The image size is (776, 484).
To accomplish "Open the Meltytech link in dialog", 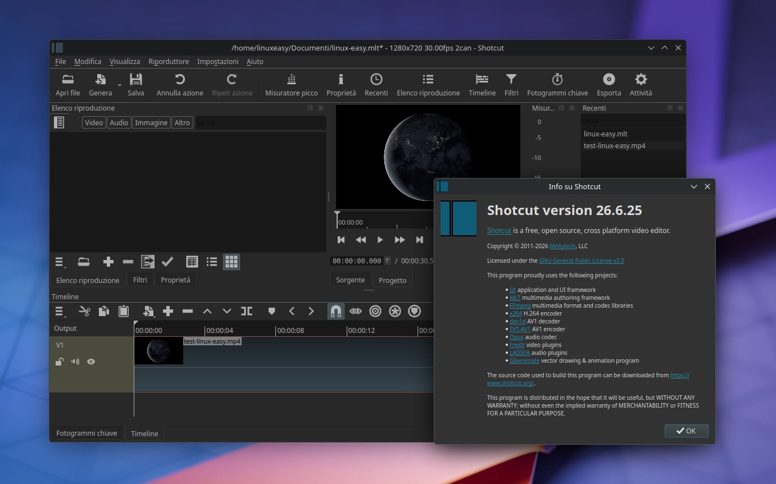I will point(562,246).
